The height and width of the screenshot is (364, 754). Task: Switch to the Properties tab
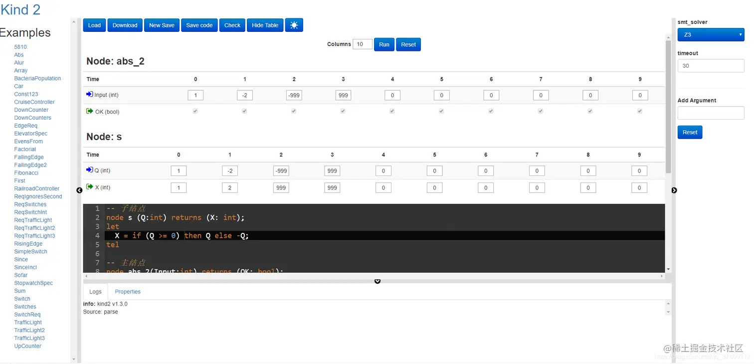[x=128, y=292]
